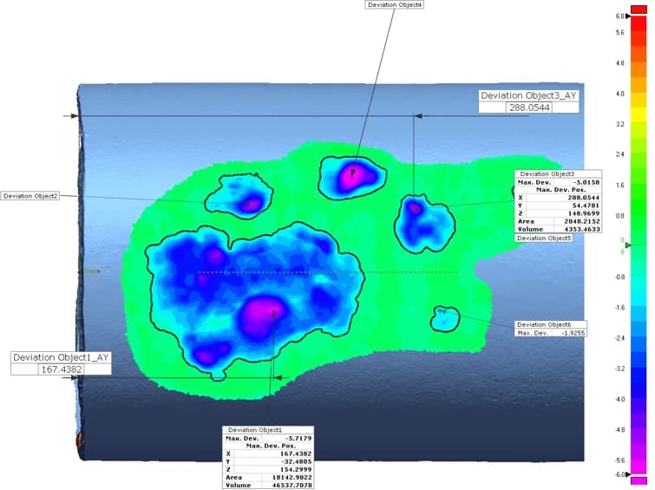Pick the red over-range swatch above the scale

[x=639, y=9]
